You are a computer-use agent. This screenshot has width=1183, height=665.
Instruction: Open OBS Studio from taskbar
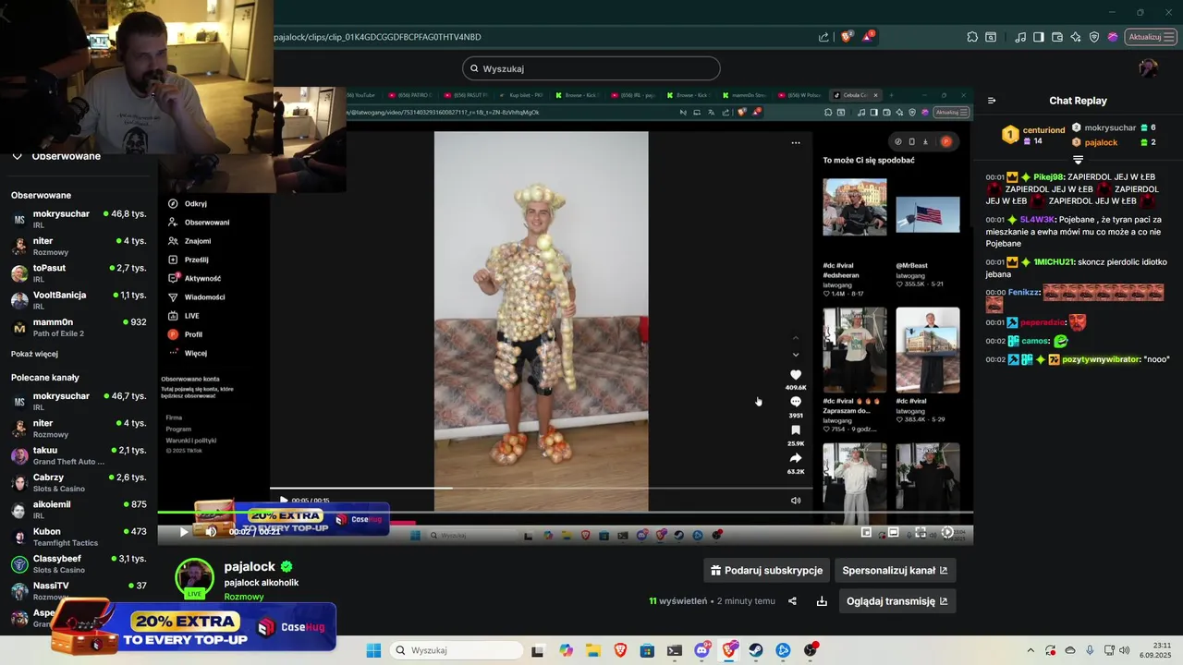[x=811, y=650]
